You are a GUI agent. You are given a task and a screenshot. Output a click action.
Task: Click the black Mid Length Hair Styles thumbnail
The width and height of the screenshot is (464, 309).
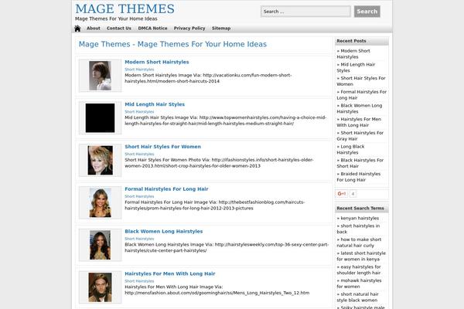click(100, 118)
